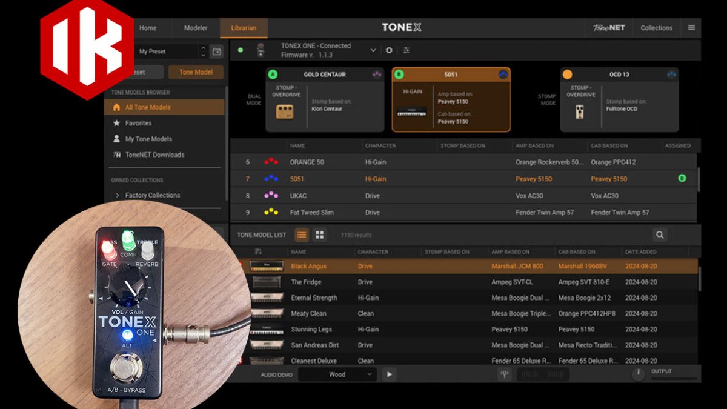Screen dimensions: 727x409
Task: Expand the TONEX ONE device dropdown arrow
Action: pos(373,50)
